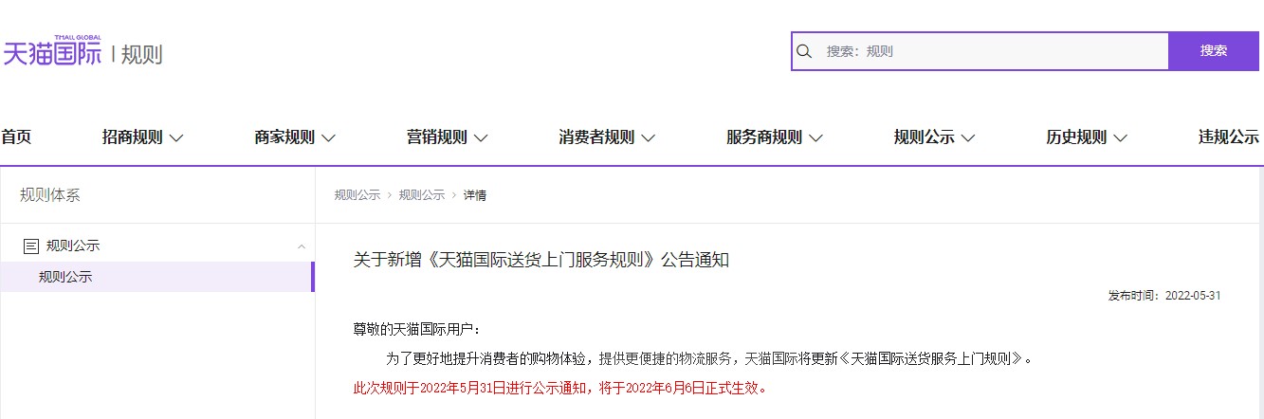Open the 首页 nav item
The width and height of the screenshot is (1264, 419).
tap(16, 137)
